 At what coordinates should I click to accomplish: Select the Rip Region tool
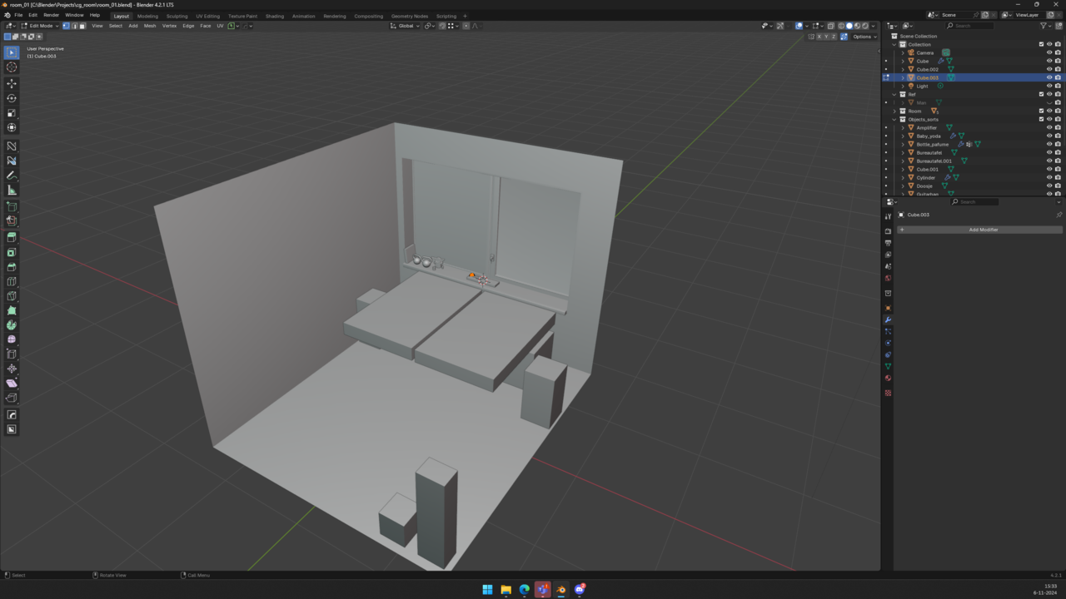tap(12, 399)
